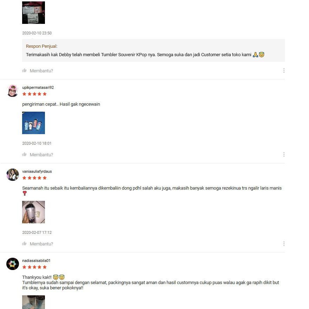Screen dimensions: 309x309
Task: Enlarge the hand-held tumbler review photo
Action: [x=33, y=212]
